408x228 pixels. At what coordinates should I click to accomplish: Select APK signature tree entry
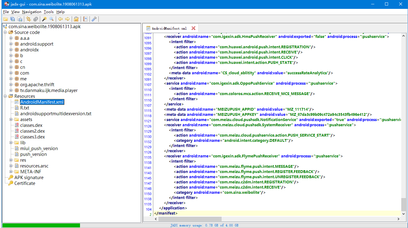click(29, 178)
